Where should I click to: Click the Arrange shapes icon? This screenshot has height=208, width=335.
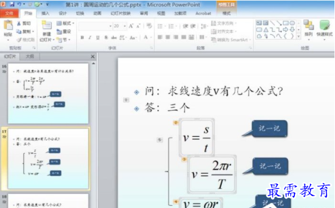tap(308, 25)
